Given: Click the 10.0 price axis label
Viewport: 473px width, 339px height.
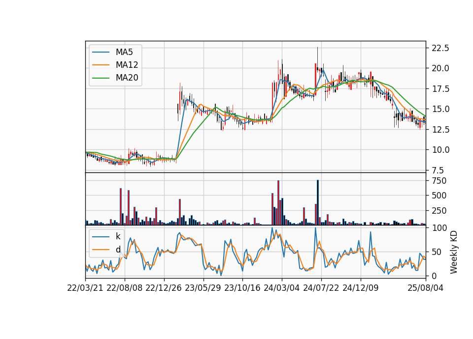Looking at the screenshot, I should 440,150.
